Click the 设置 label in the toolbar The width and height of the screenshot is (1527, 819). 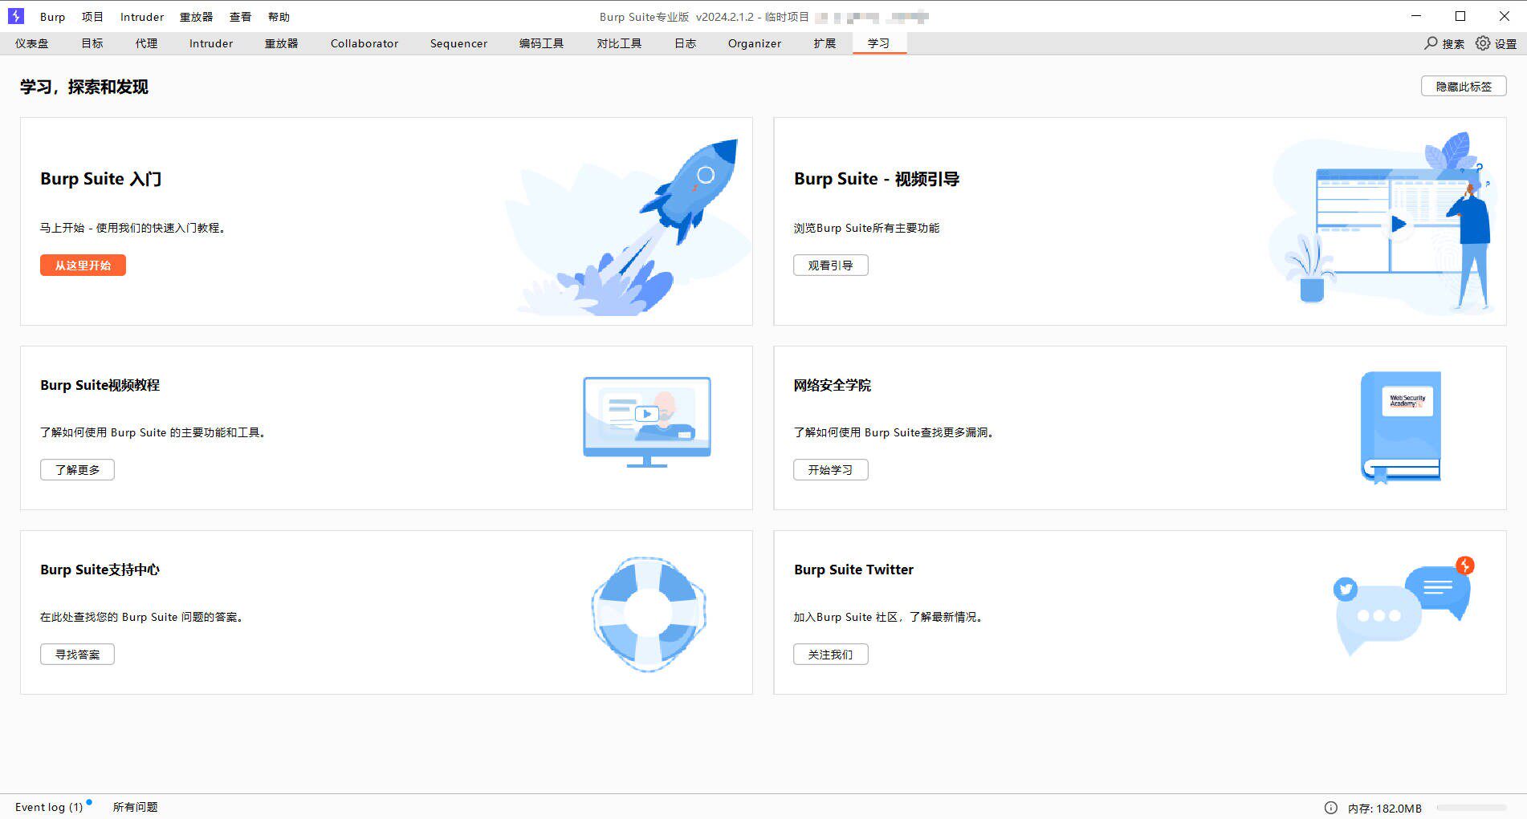(x=1506, y=44)
